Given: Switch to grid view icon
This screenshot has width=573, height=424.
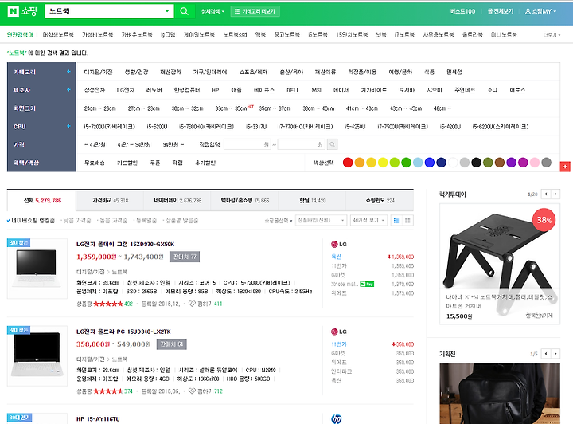Looking at the screenshot, I should [x=407, y=220].
